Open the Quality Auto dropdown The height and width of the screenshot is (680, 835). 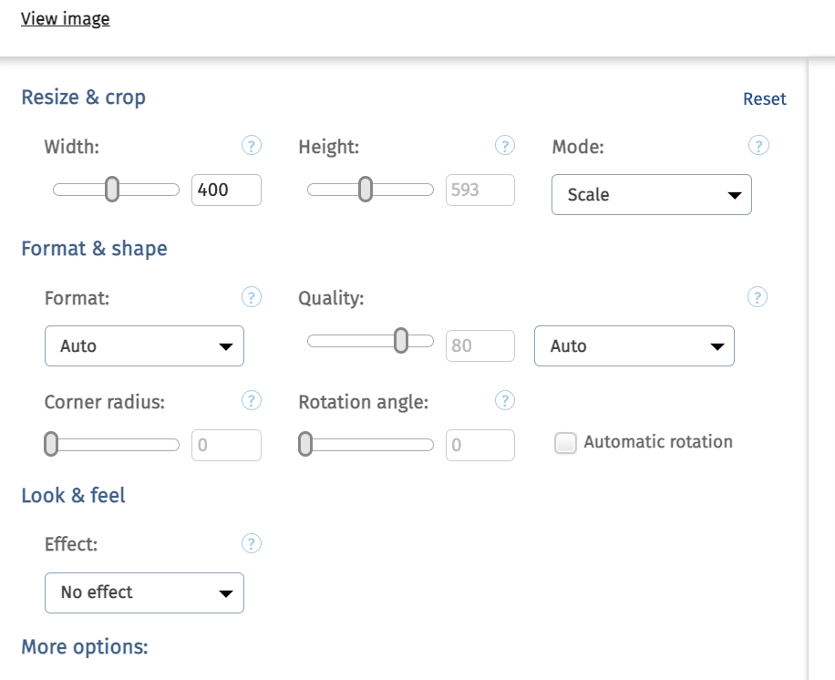[634, 346]
